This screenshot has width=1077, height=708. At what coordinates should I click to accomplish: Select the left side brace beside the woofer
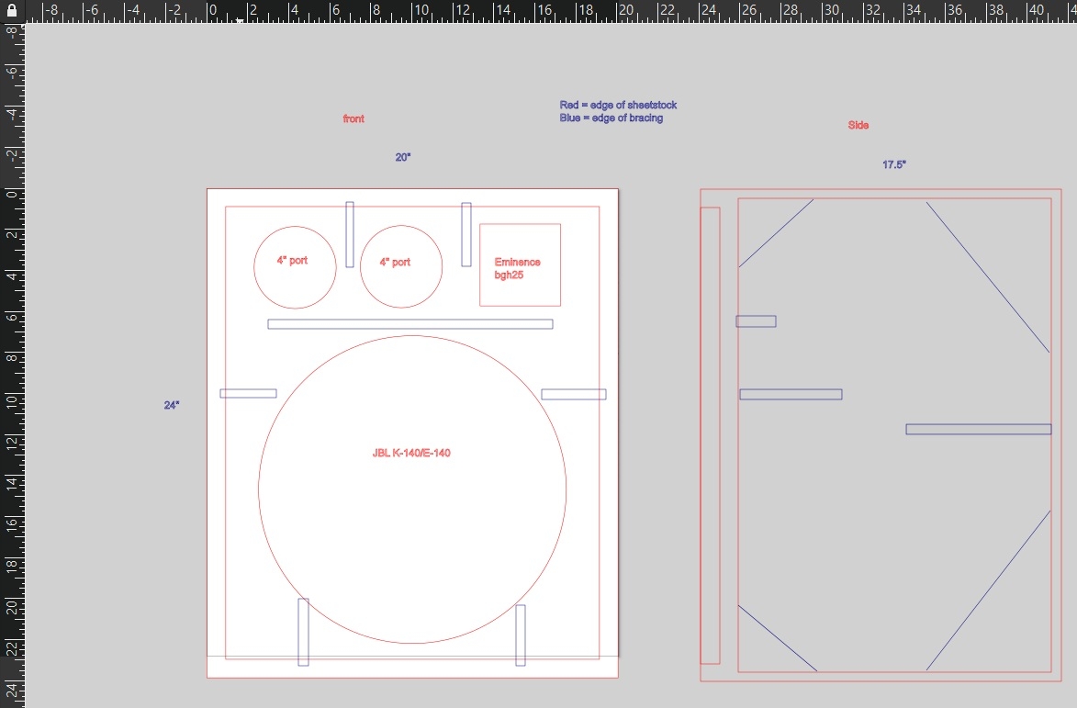[248, 393]
